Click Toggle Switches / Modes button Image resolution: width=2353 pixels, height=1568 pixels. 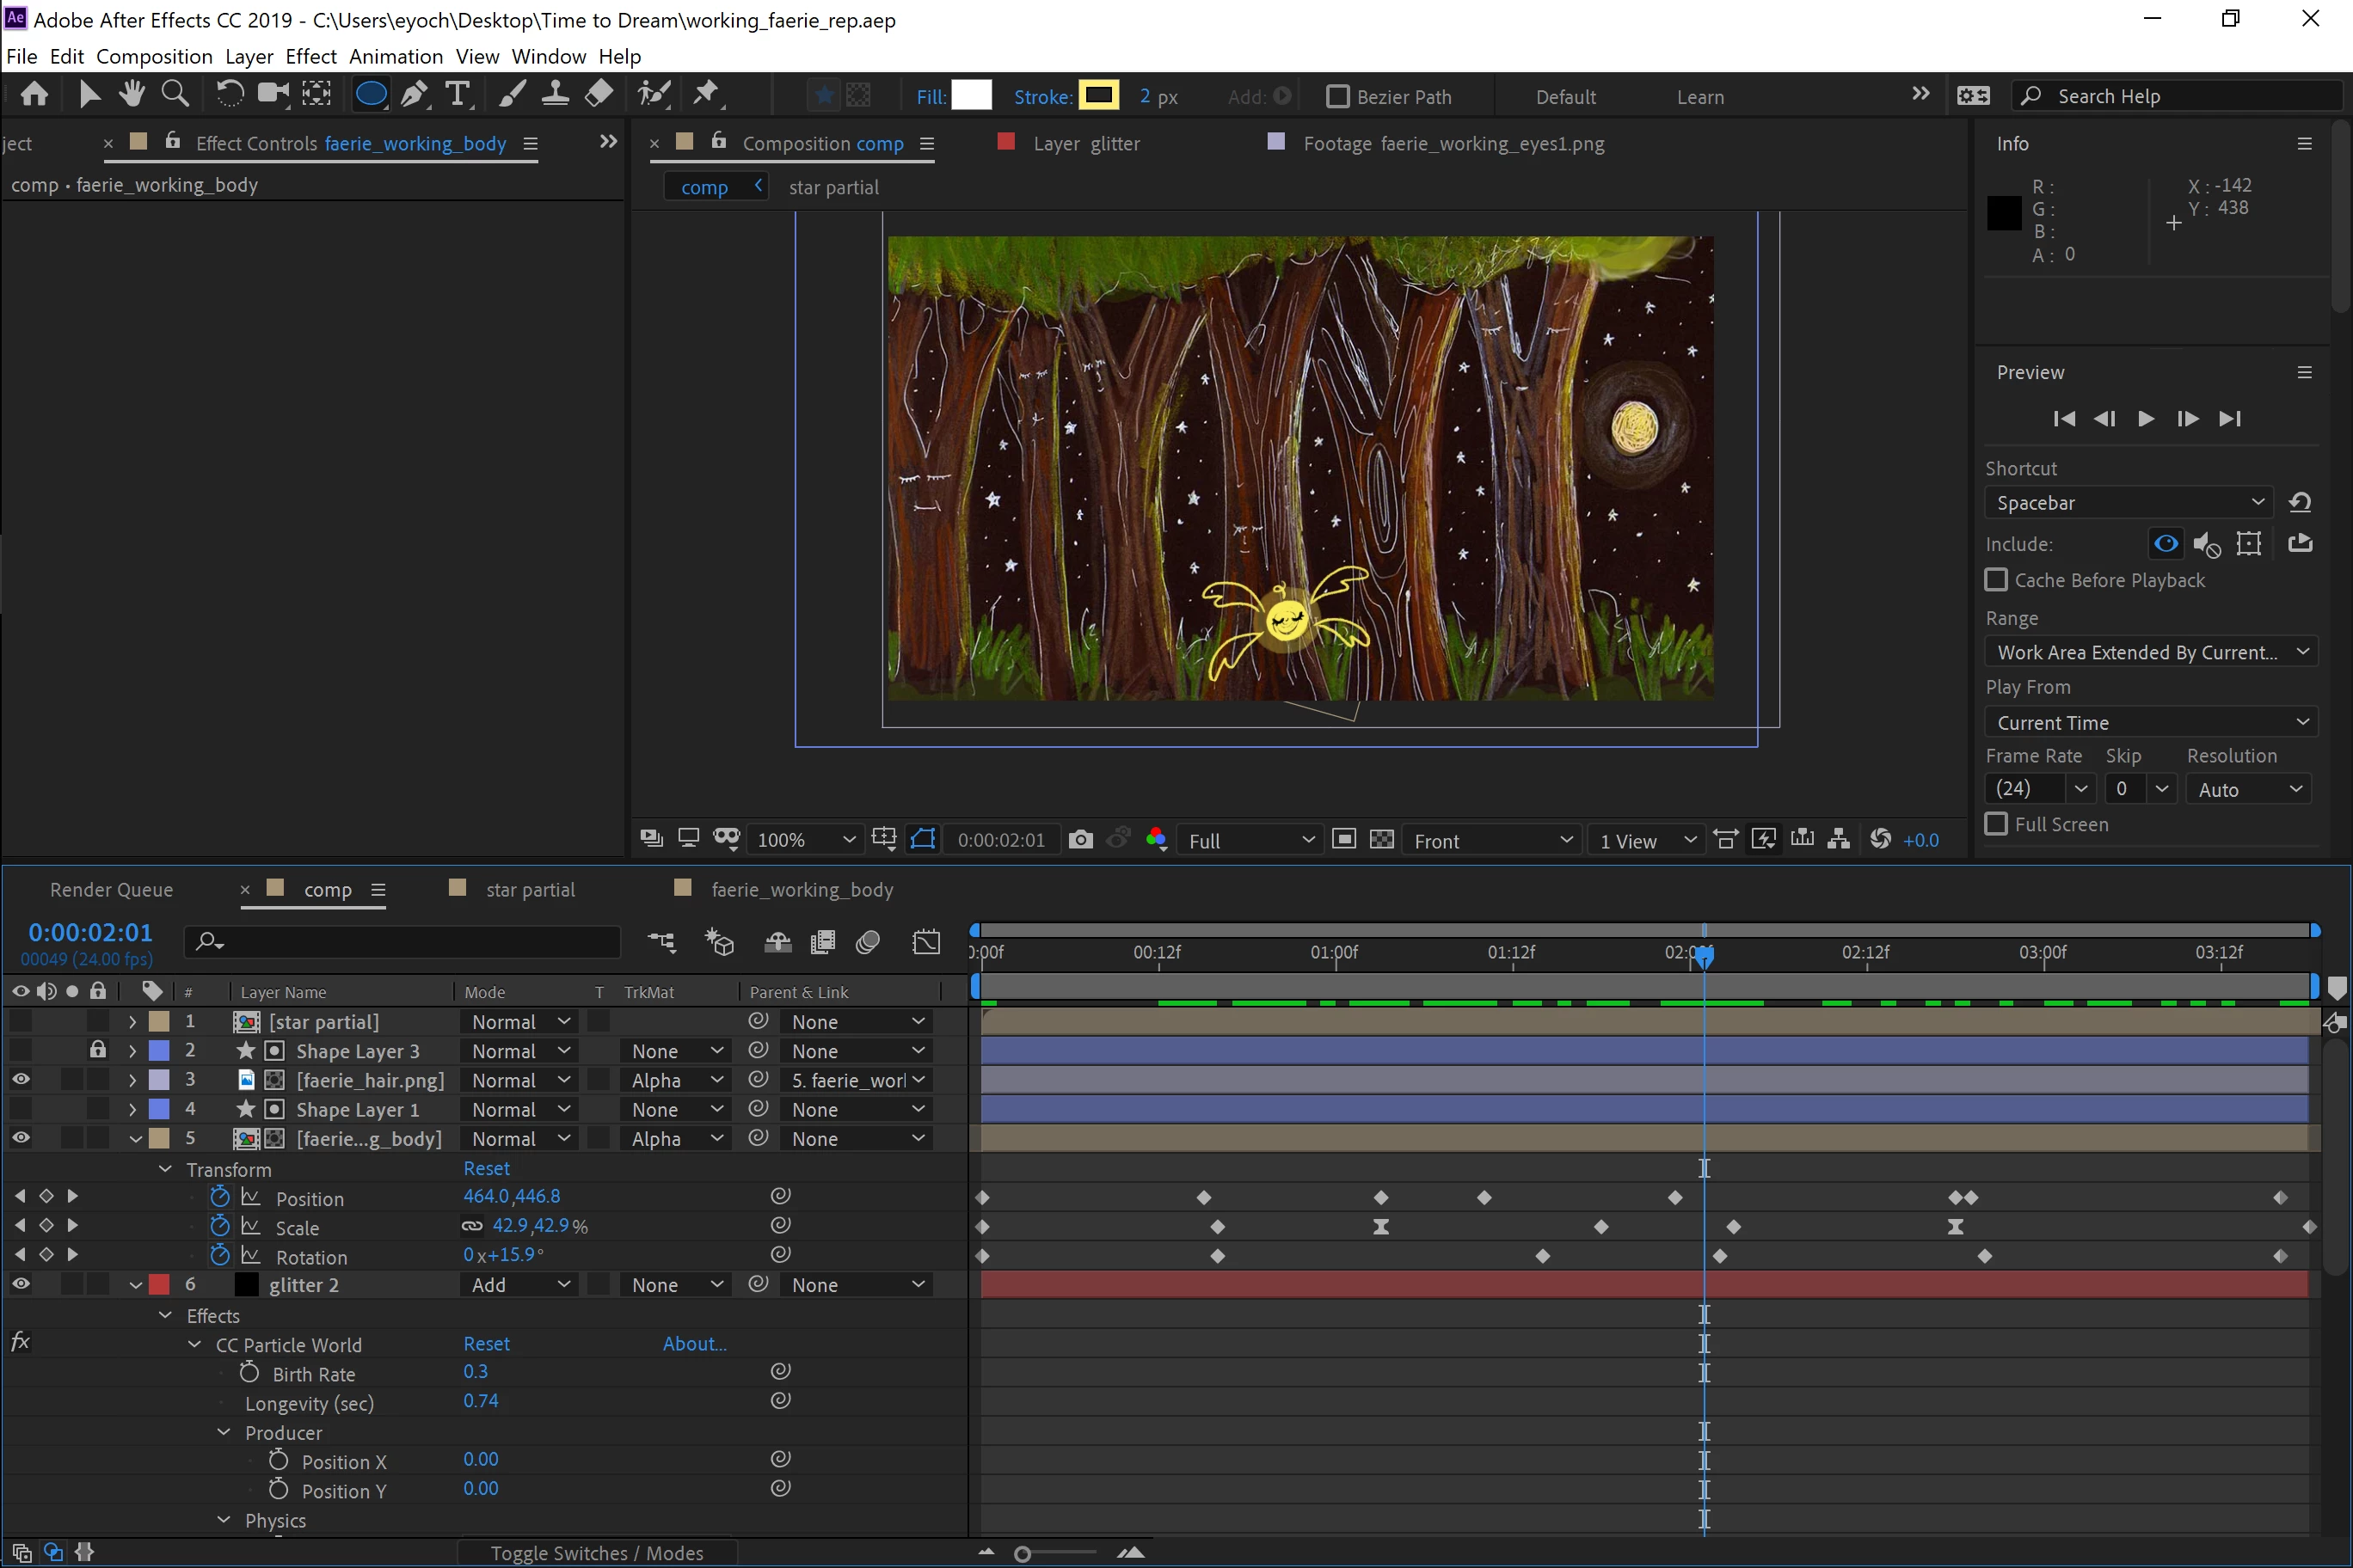pyautogui.click(x=596, y=1553)
